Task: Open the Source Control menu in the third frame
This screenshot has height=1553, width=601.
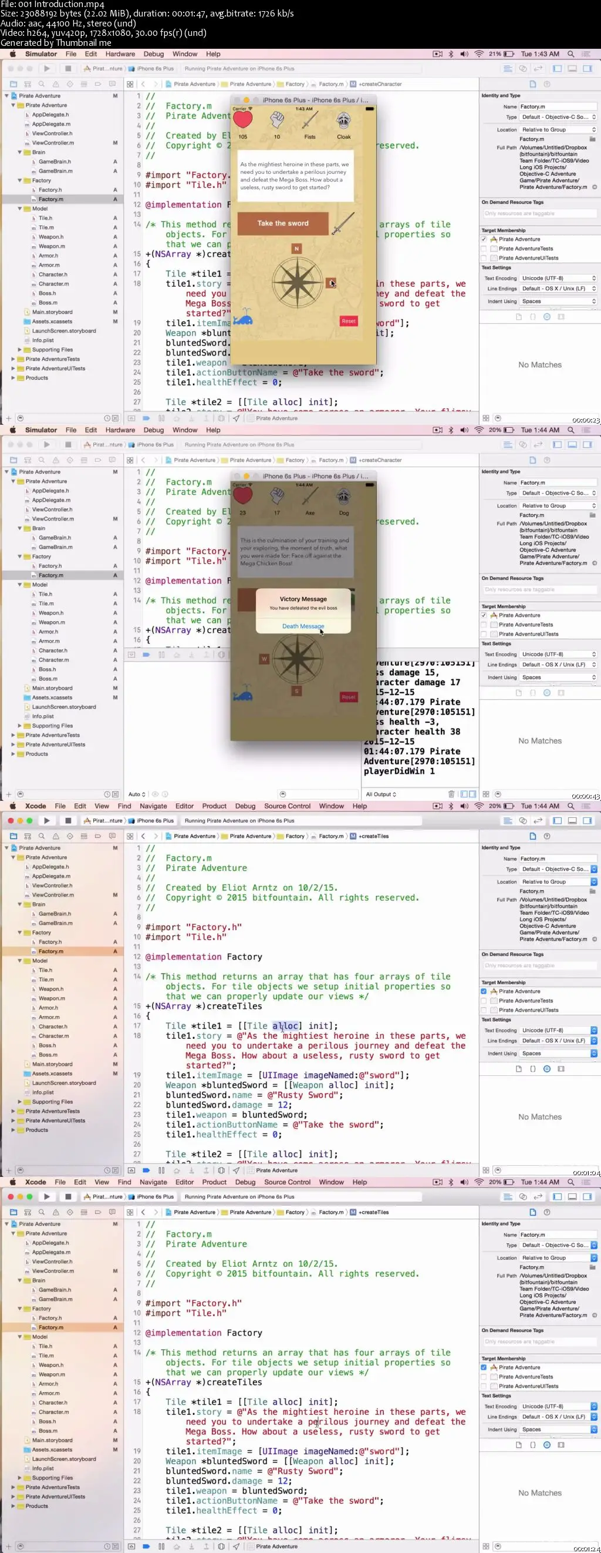Action: tap(287, 806)
